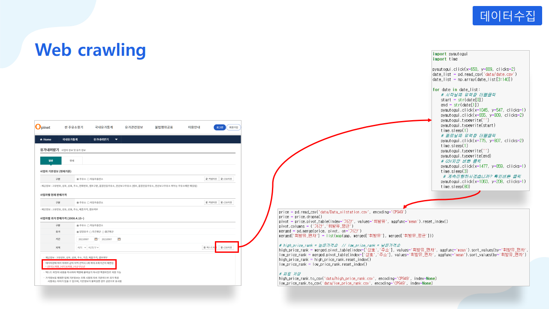Select 자동차충전소 radio under 사업자별 현재 판매가격
This screenshot has width=549, height=309.
(x=88, y=202)
